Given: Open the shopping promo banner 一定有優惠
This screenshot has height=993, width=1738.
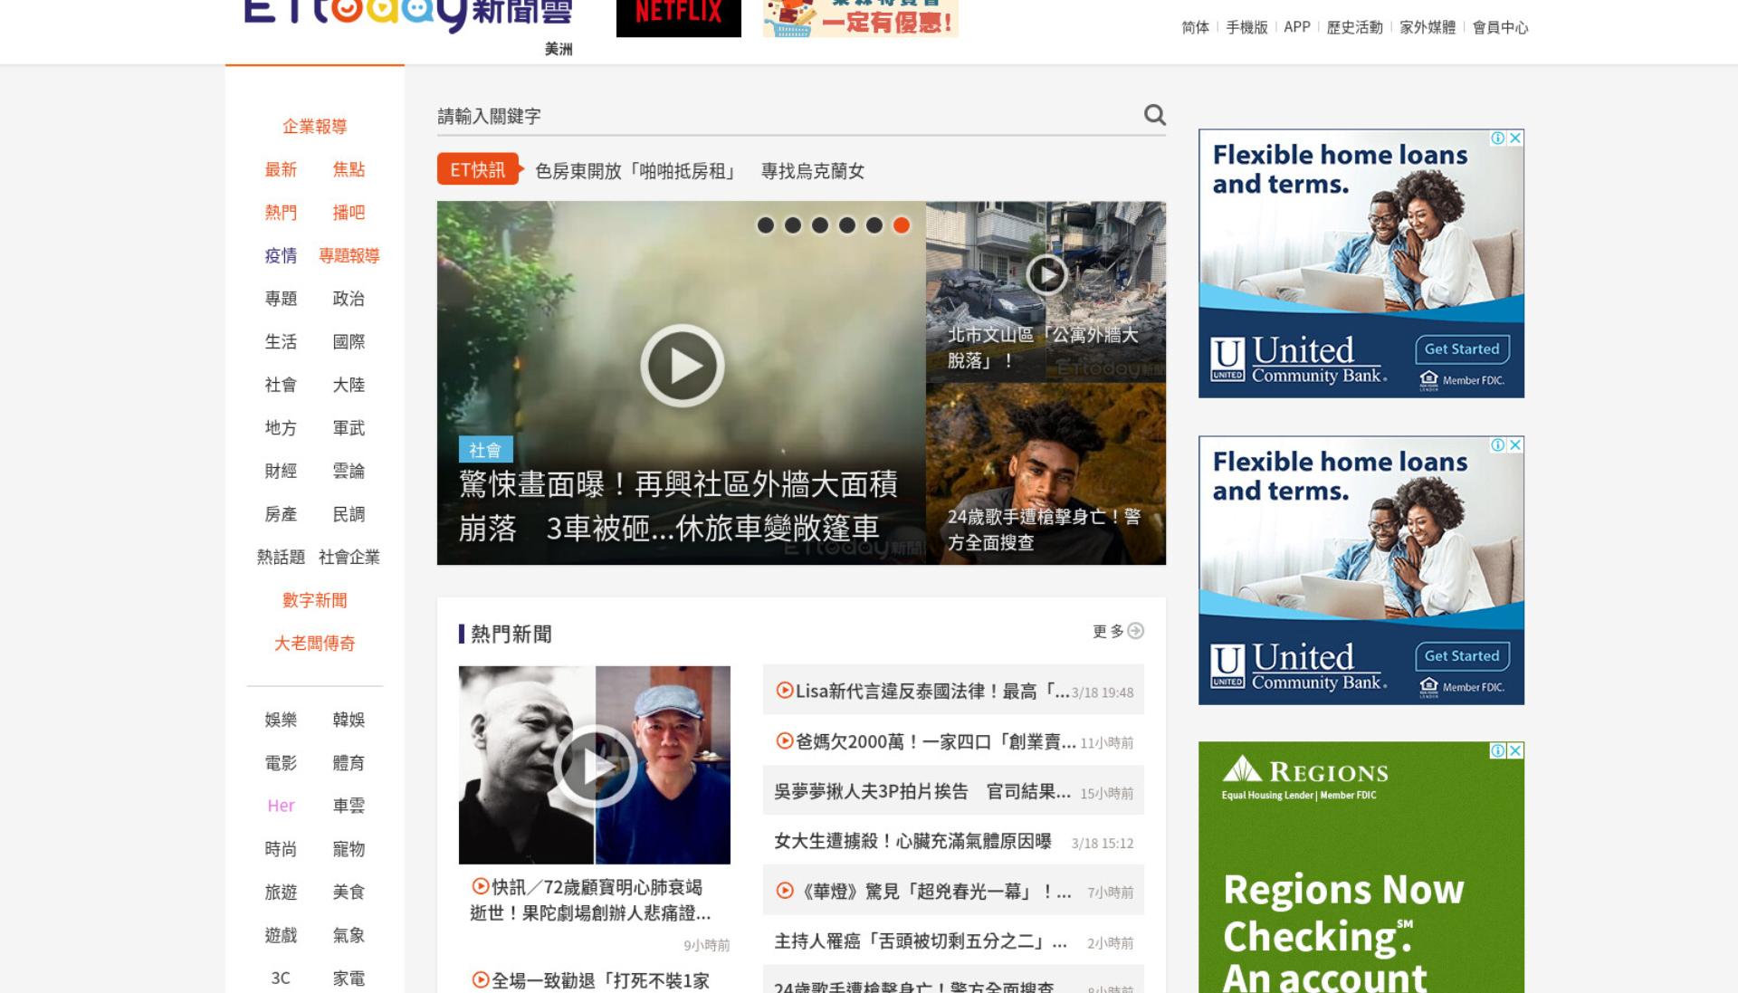Looking at the screenshot, I should pyautogui.click(x=860, y=18).
